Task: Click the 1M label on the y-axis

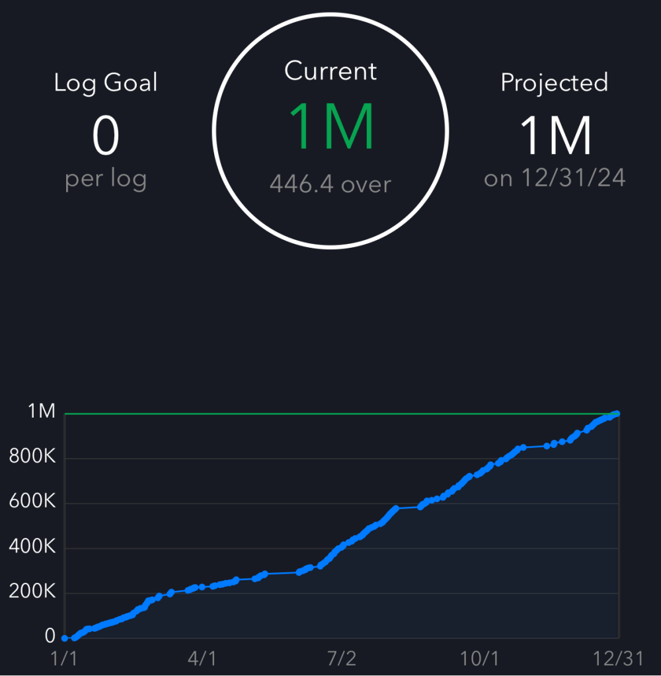Action: tap(41, 412)
